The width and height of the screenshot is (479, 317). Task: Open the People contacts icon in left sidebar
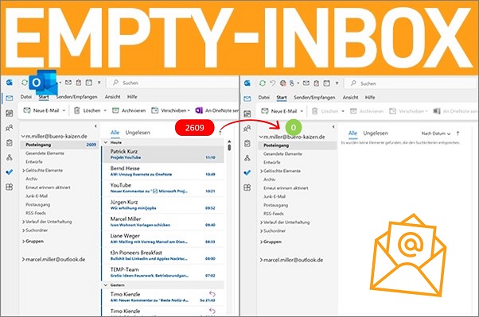tap(10, 128)
